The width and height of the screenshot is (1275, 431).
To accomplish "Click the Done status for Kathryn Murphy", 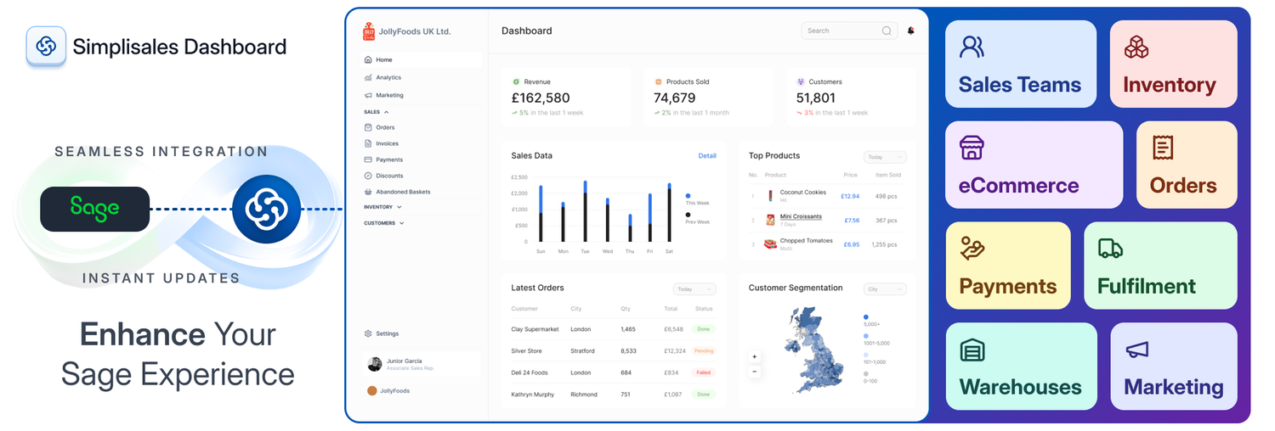I will tap(705, 395).
